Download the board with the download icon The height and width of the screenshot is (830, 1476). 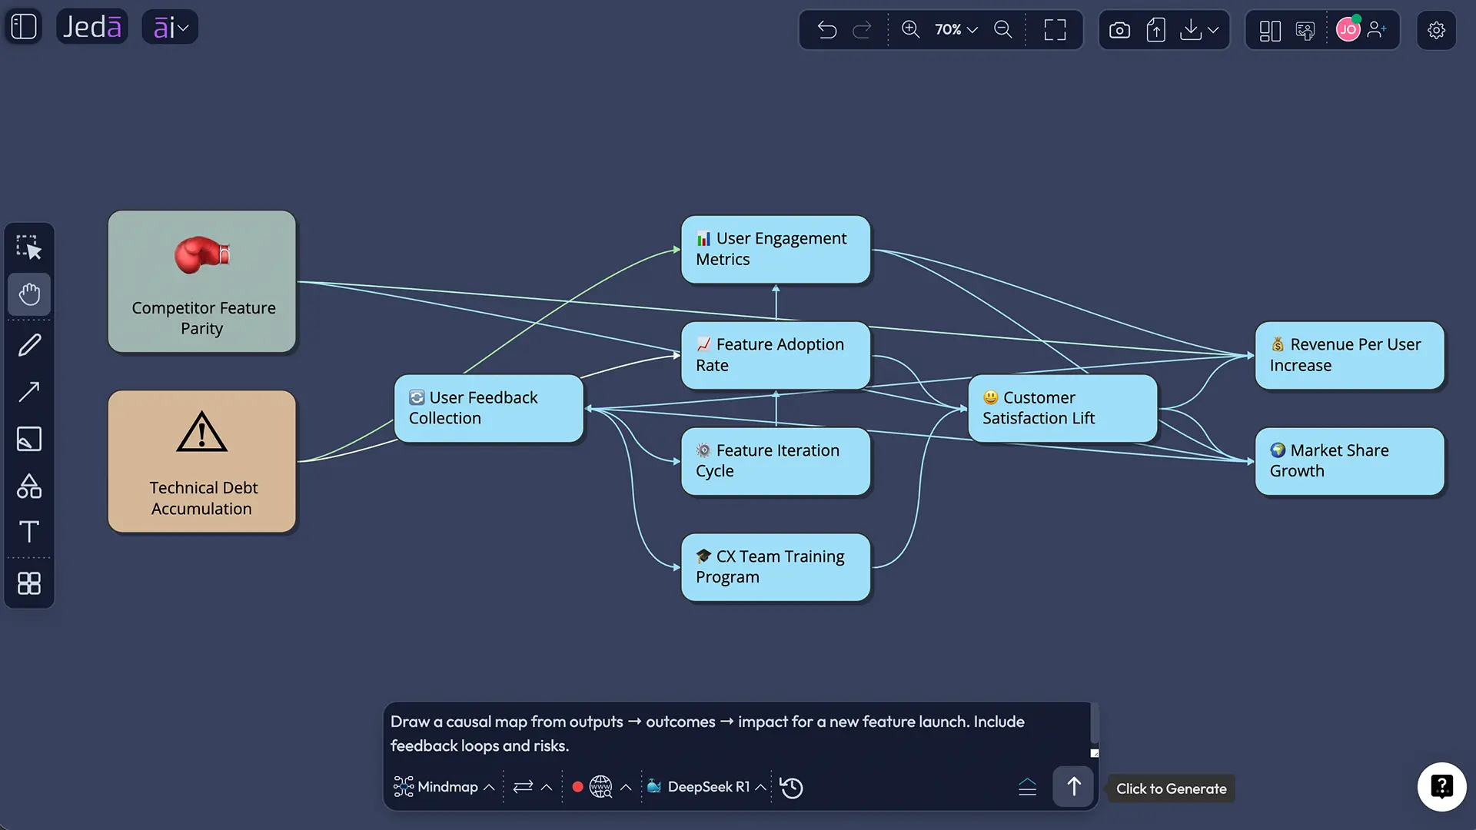click(x=1190, y=30)
